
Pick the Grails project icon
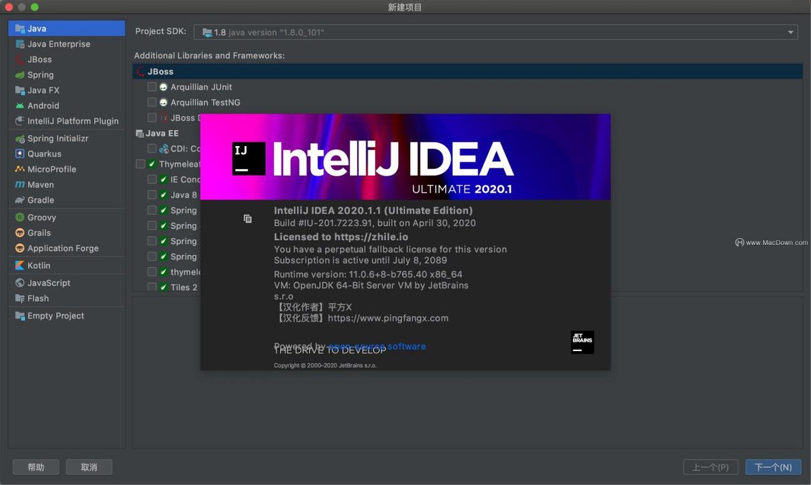[x=20, y=233]
